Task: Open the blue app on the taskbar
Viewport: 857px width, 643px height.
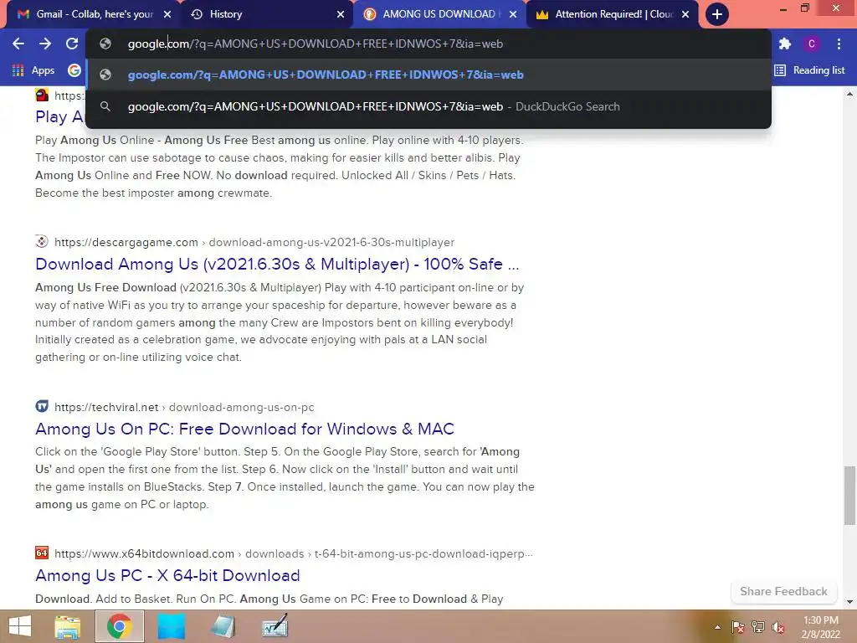Action: (171, 626)
